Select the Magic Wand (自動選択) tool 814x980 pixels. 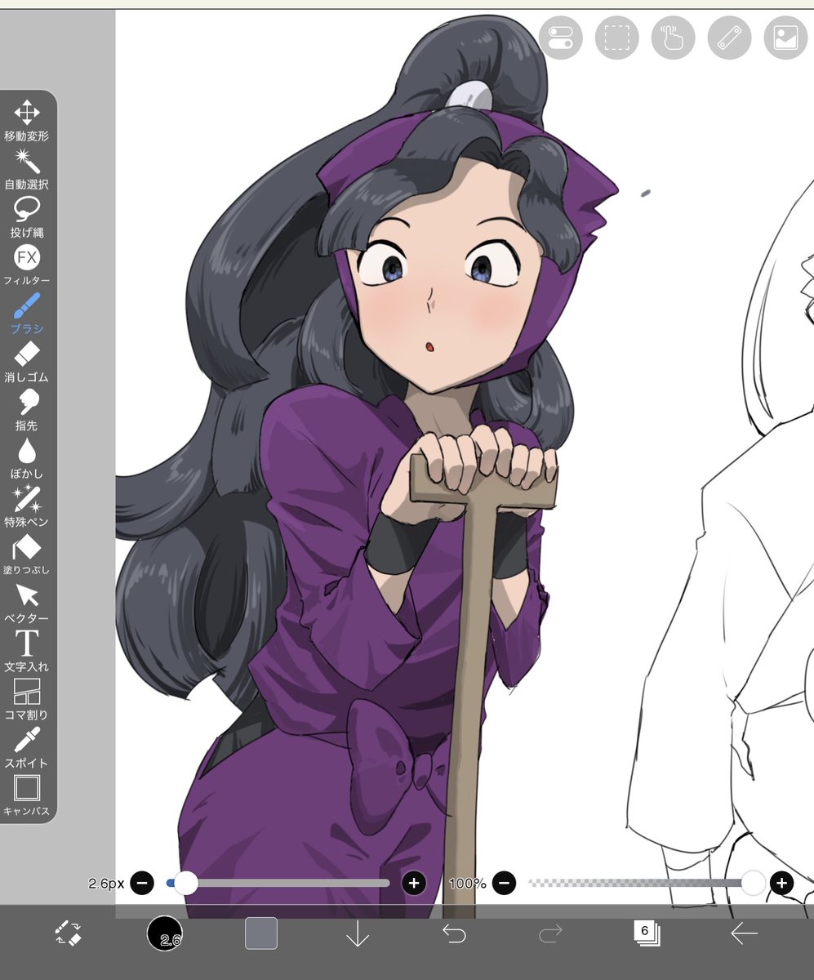(27, 169)
